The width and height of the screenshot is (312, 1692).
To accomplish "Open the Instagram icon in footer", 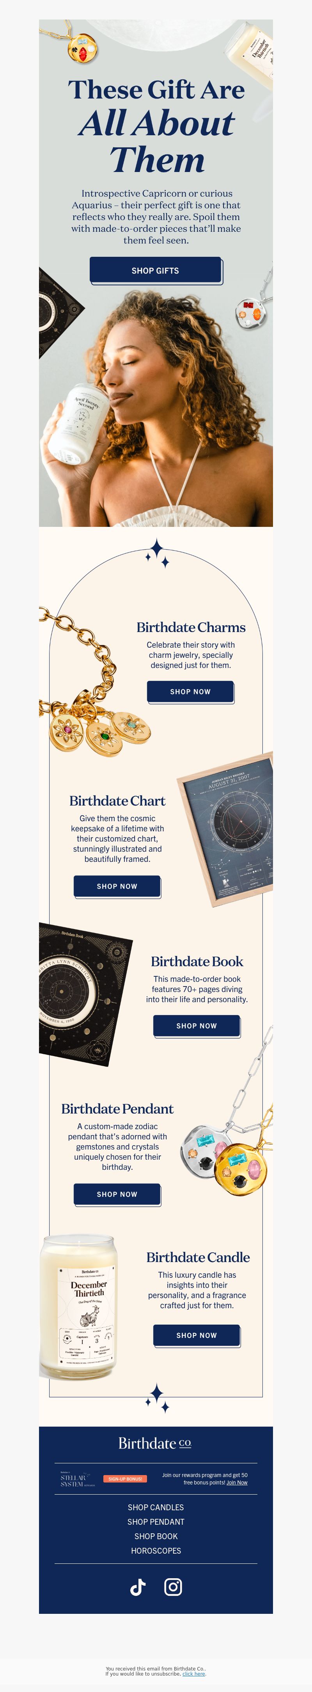I will pos(173,1587).
